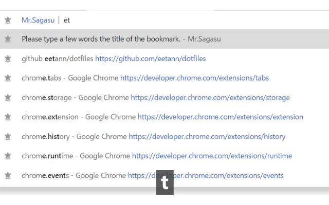Click the star icon next to chrome.storage

8,97
